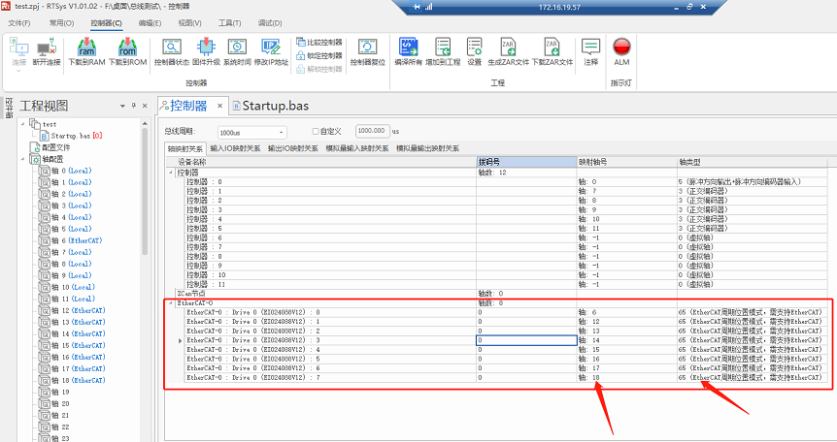Download program to RAM
The width and height of the screenshot is (837, 442).
(86, 51)
